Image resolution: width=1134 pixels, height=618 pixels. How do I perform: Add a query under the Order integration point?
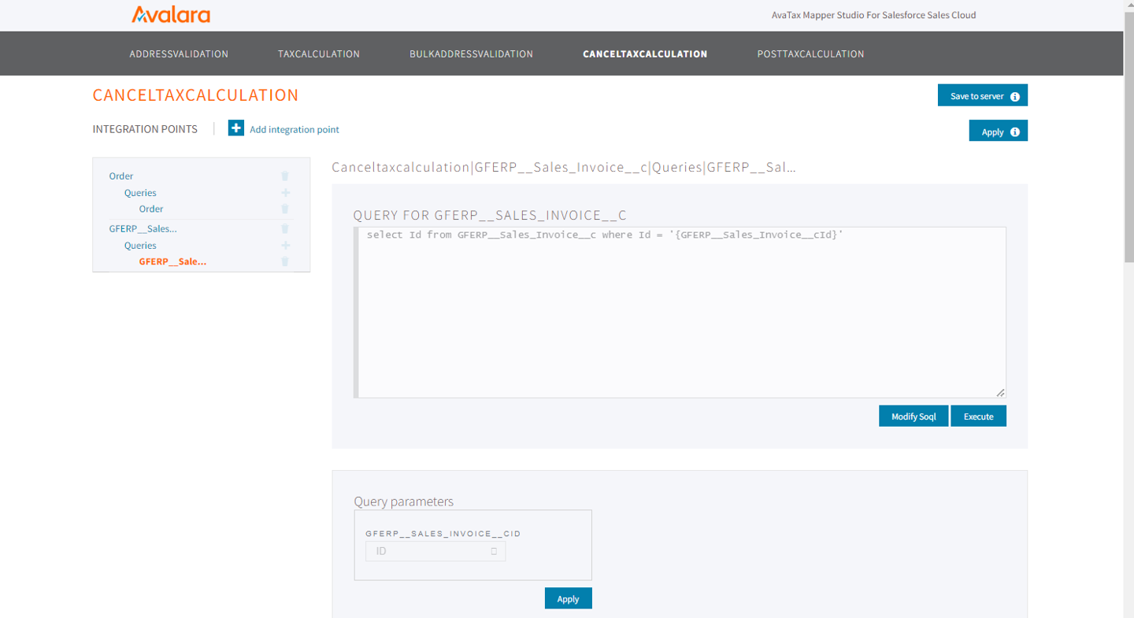tap(285, 193)
